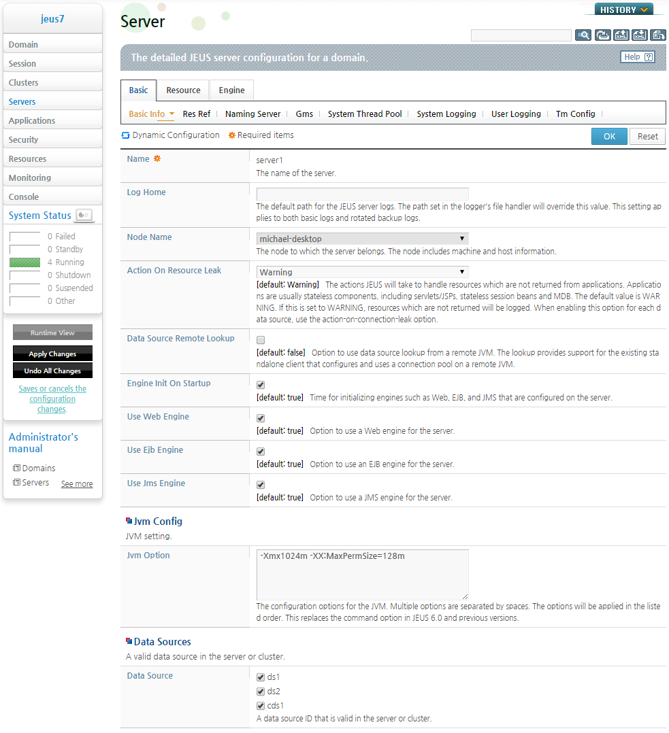Open the Node Name dropdown
Screen dimensions: 669x733
pyautogui.click(x=363, y=239)
